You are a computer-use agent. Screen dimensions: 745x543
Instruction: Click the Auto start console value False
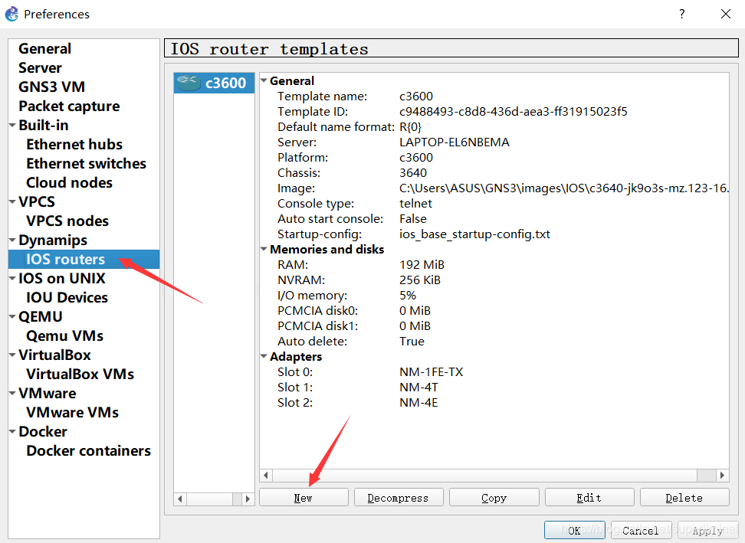[x=413, y=219]
